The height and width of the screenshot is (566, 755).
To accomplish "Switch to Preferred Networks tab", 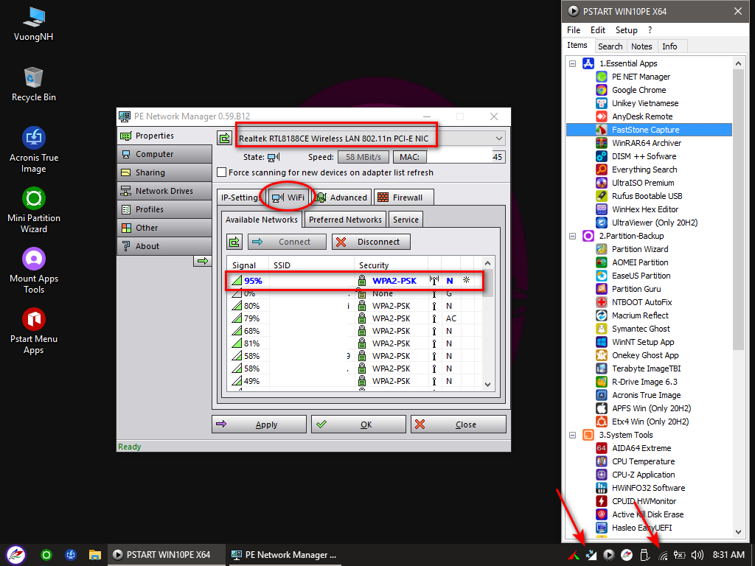I will pyautogui.click(x=345, y=220).
